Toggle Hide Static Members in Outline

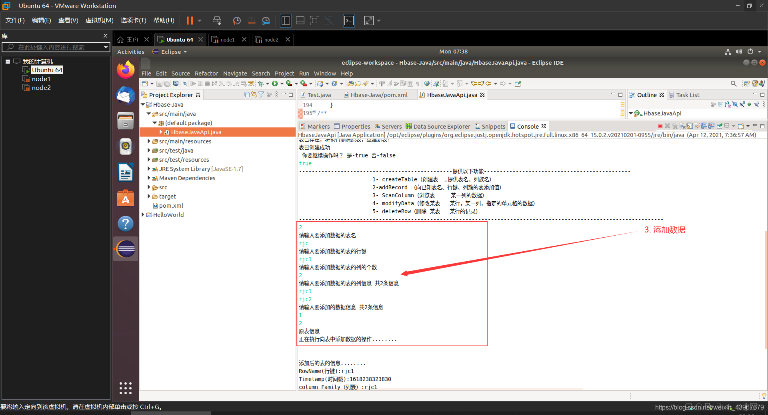742,104
